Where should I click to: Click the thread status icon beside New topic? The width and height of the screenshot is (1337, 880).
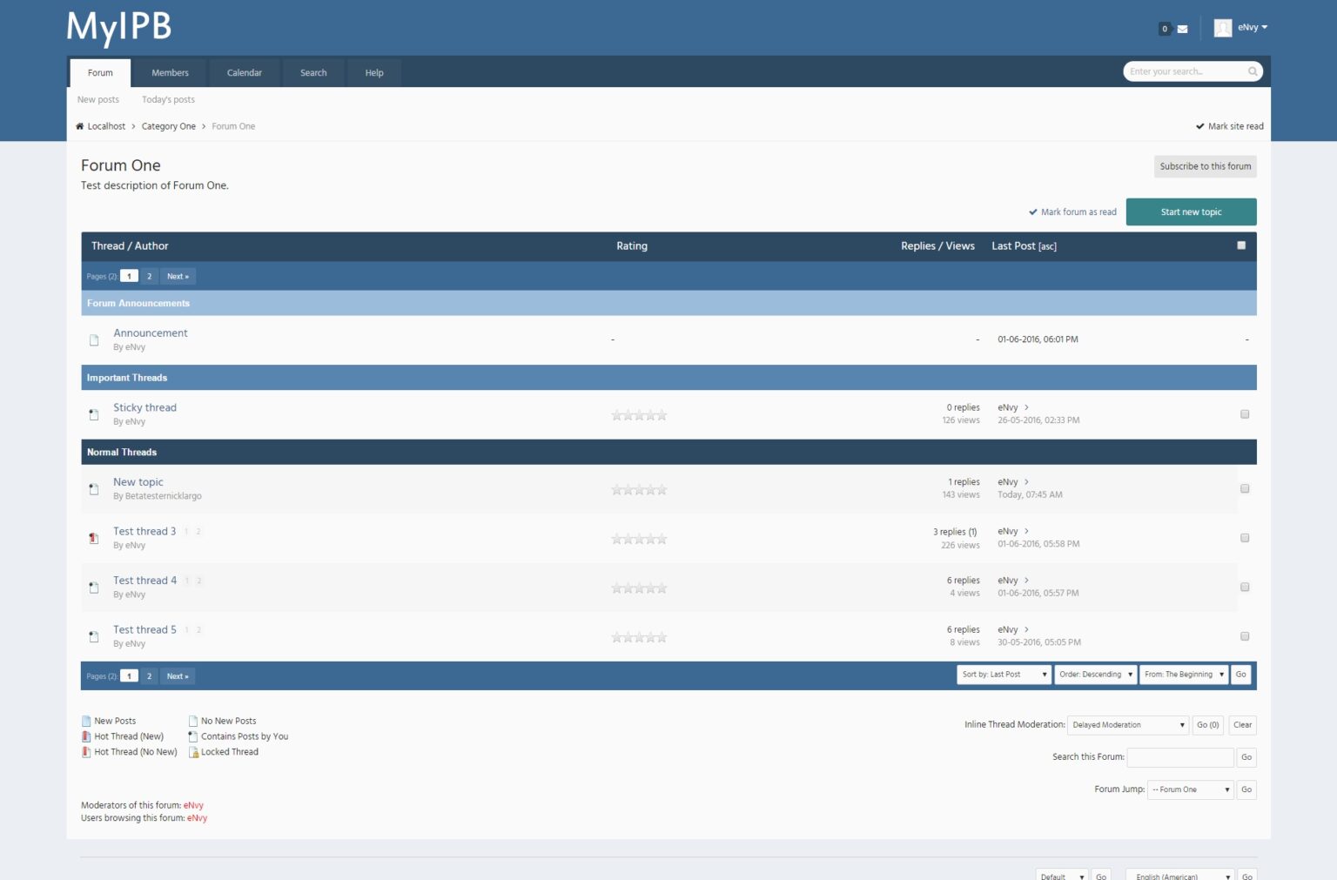point(93,488)
